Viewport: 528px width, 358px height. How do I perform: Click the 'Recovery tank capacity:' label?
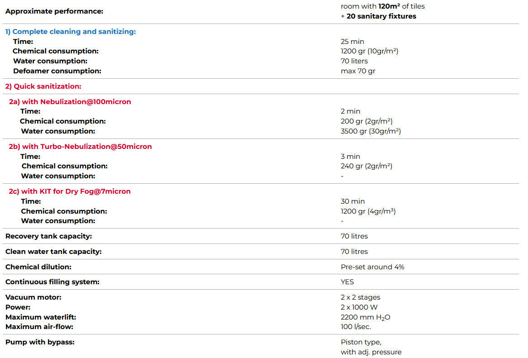48,236
